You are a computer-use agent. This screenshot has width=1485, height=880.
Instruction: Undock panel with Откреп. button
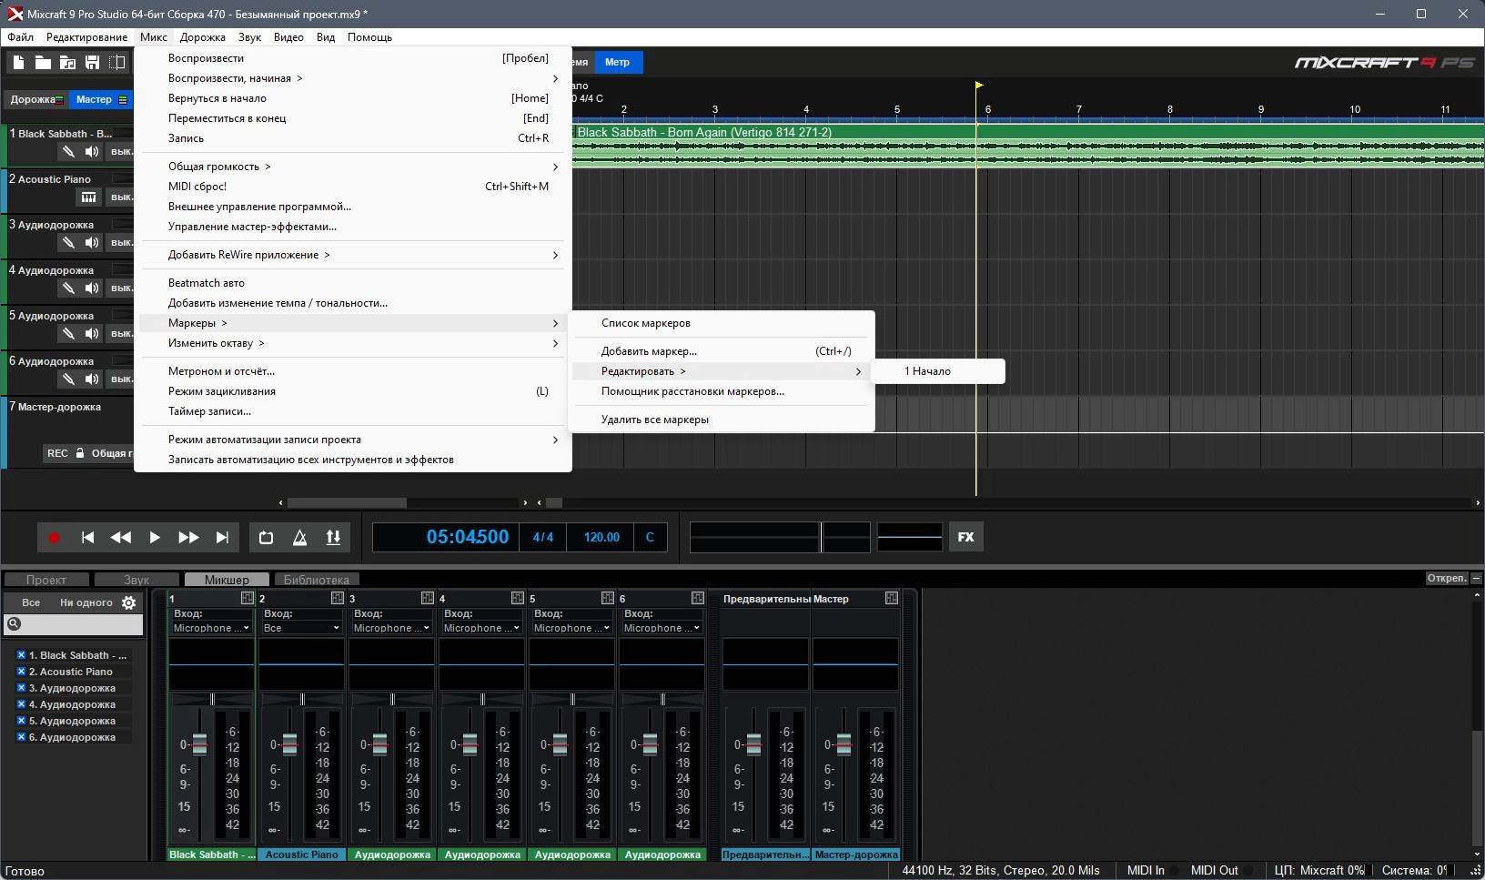(1447, 579)
